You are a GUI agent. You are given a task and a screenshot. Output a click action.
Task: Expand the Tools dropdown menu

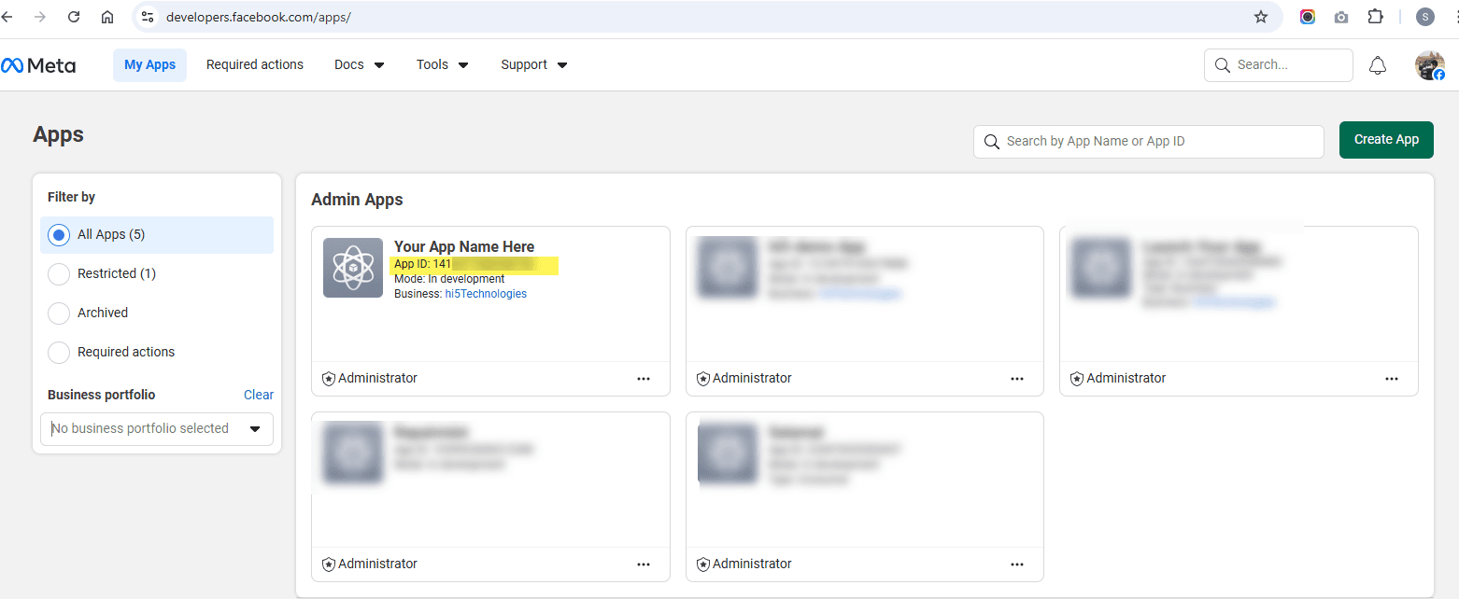(442, 65)
